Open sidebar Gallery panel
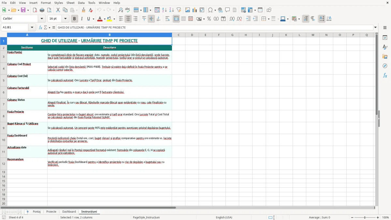The image size is (391, 220). (385, 57)
